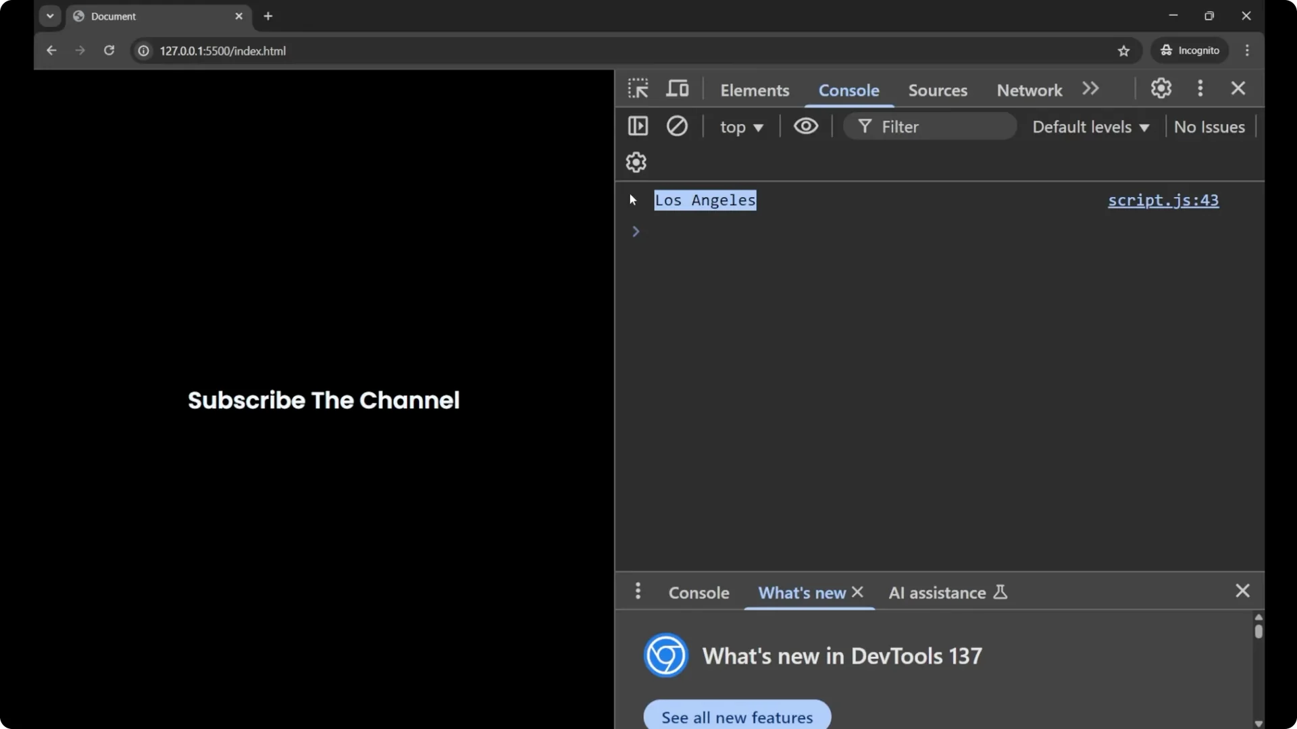Viewport: 1297px width, 729px height.
Task: Expand hidden panels with the chevron arrows
Action: coord(1090,88)
